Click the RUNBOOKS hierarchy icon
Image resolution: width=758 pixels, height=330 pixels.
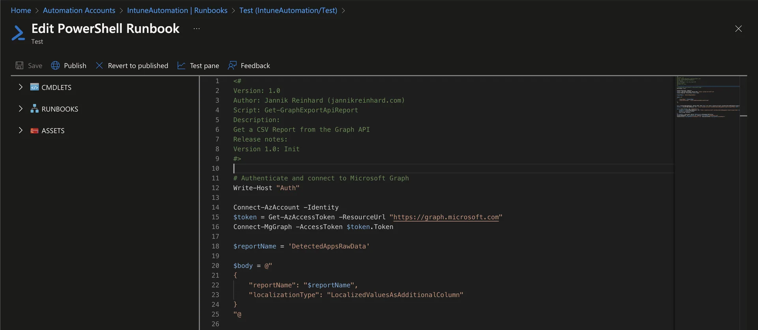tap(34, 109)
